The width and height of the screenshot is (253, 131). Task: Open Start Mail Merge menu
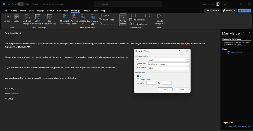(x=27, y=19)
